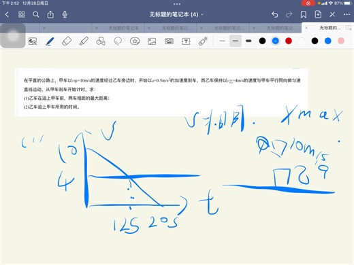Choose the thickest stroke width
The height and width of the screenshot is (265, 354).
pyautogui.click(x=248, y=41)
